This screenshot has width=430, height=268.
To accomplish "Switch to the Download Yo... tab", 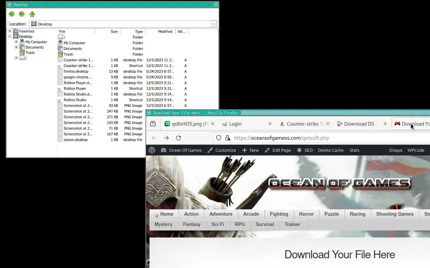I will pos(412,124).
